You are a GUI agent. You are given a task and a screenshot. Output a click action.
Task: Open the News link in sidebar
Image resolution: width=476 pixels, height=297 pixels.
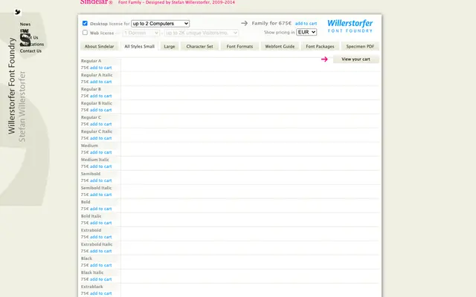point(25,24)
